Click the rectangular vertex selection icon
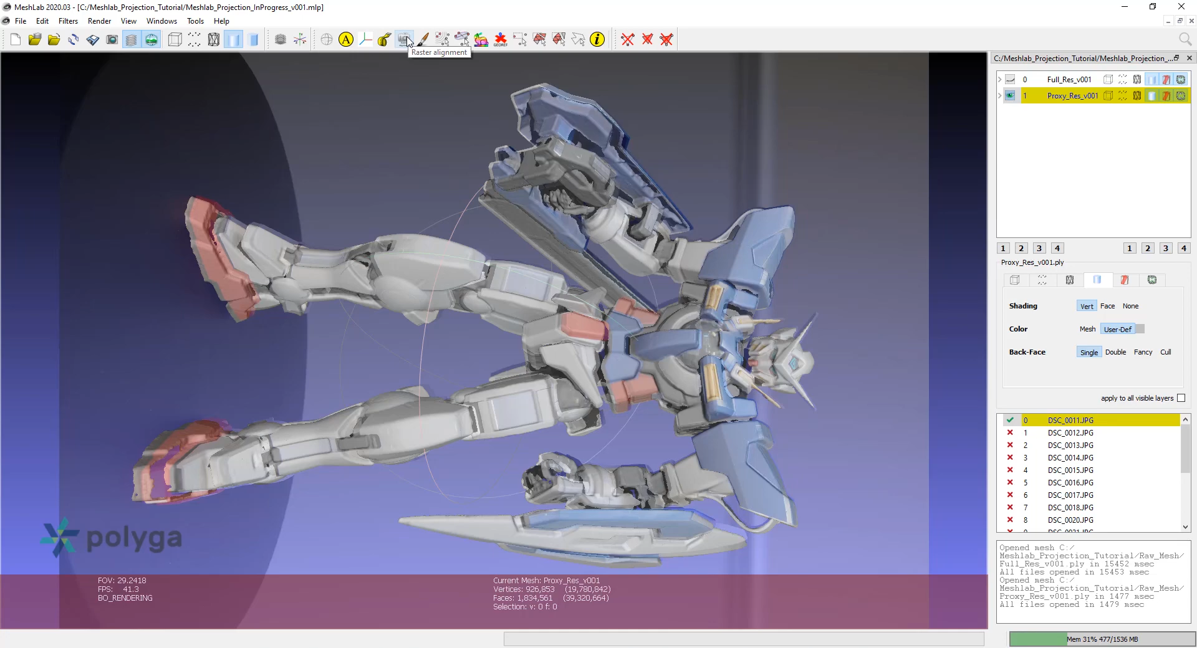Screen dimensions: 1197x648 coord(520,40)
